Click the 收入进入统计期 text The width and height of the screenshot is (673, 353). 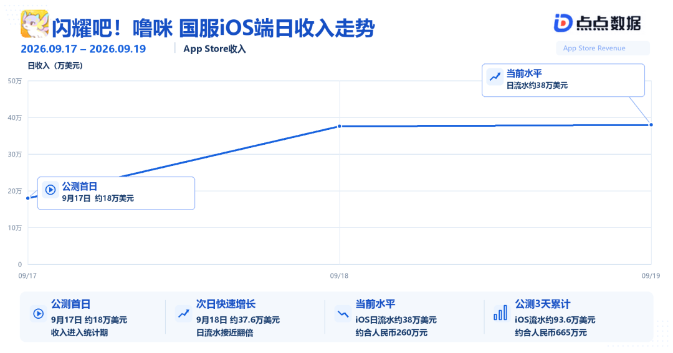tap(79, 332)
